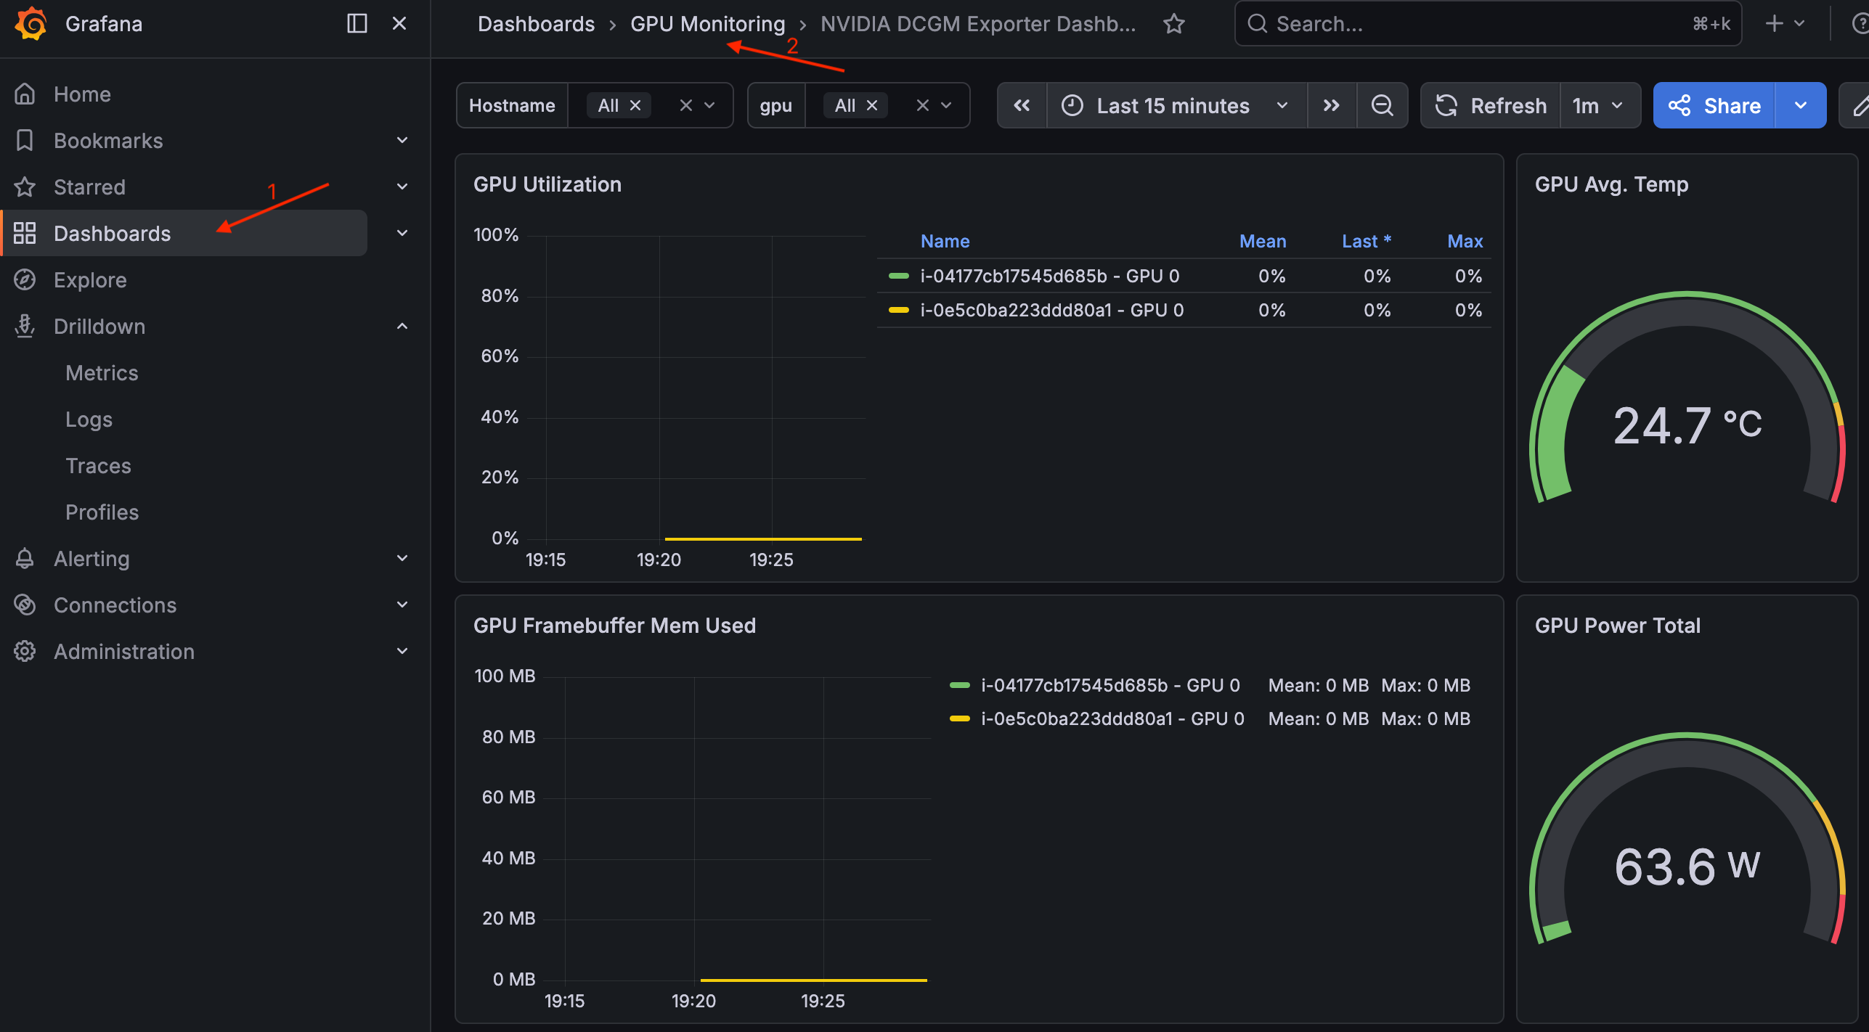Open the gpu variable dropdown

tap(947, 106)
